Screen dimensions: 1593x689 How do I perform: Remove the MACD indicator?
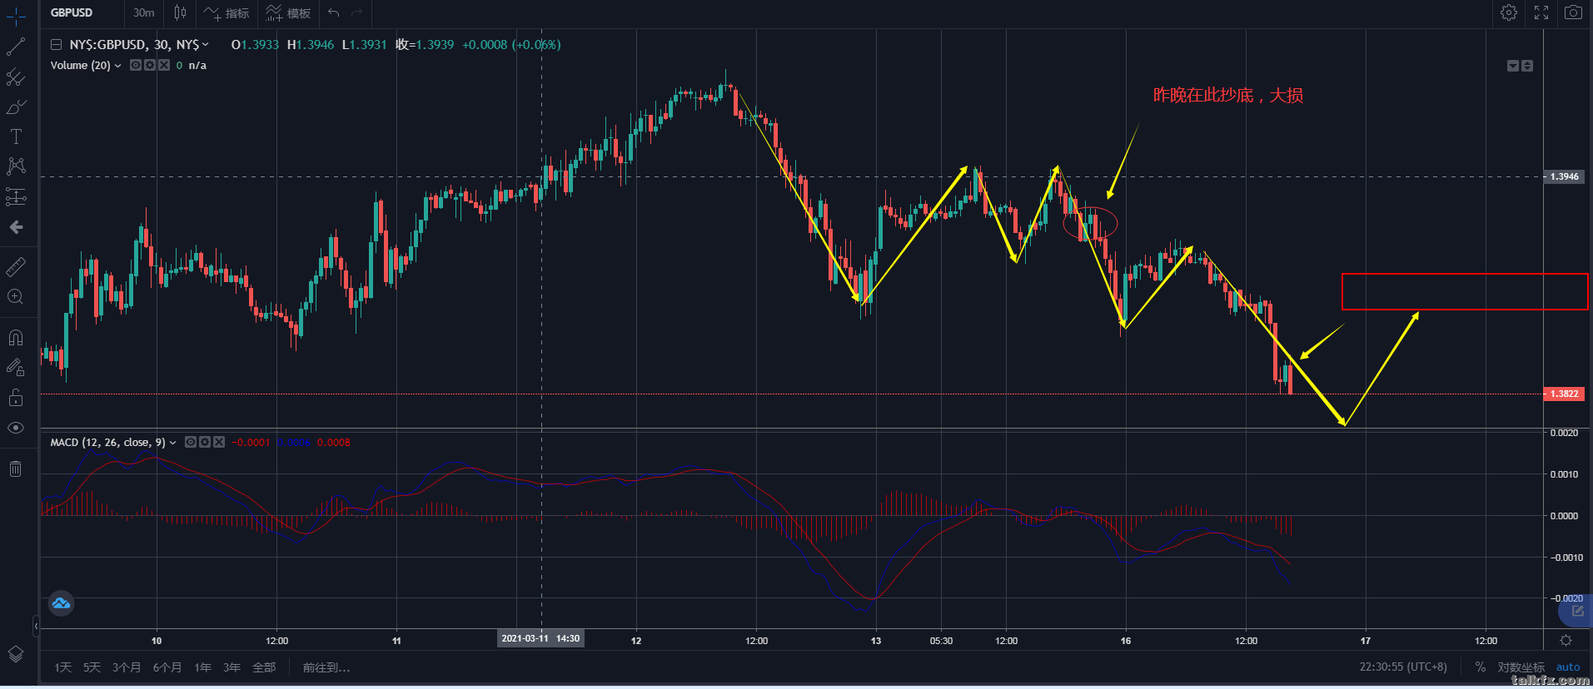point(219,442)
